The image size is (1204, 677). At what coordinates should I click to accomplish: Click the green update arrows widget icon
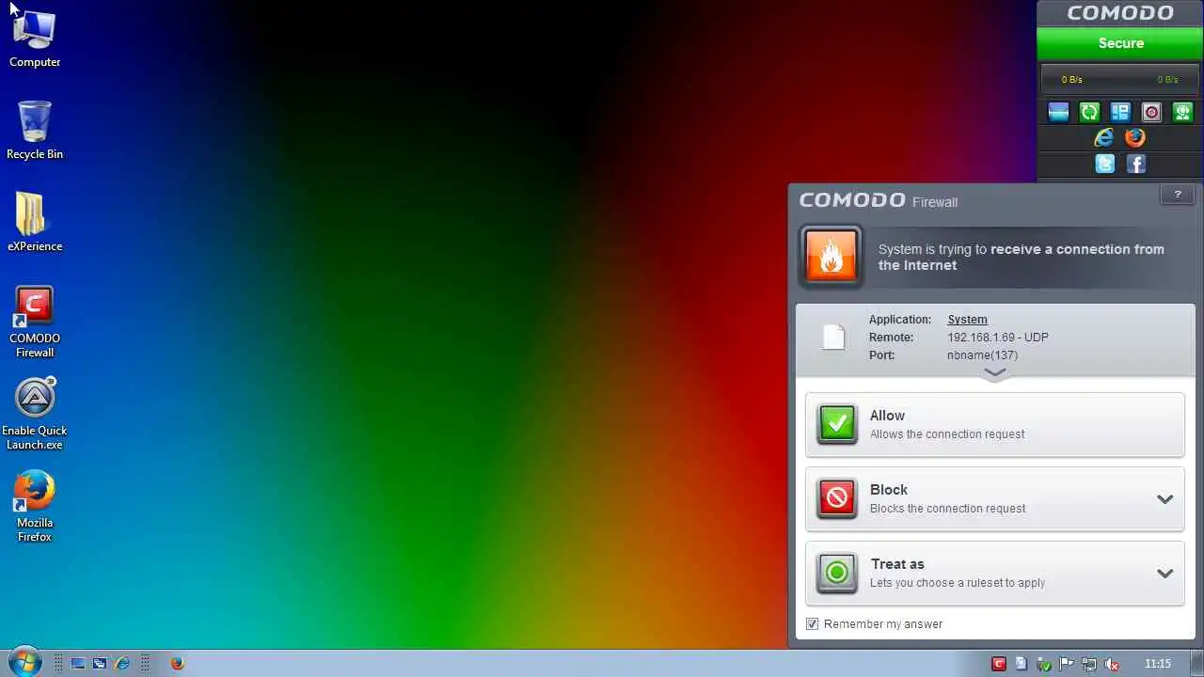tap(1089, 113)
